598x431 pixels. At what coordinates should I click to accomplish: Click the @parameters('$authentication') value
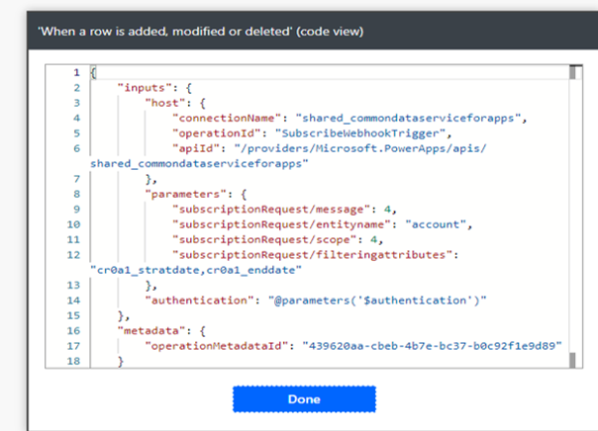[377, 301]
